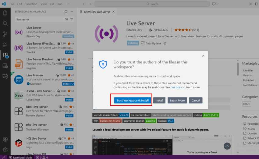The image size is (259, 159).
Task: Open the Issues resource link
Action: pos(251,128)
